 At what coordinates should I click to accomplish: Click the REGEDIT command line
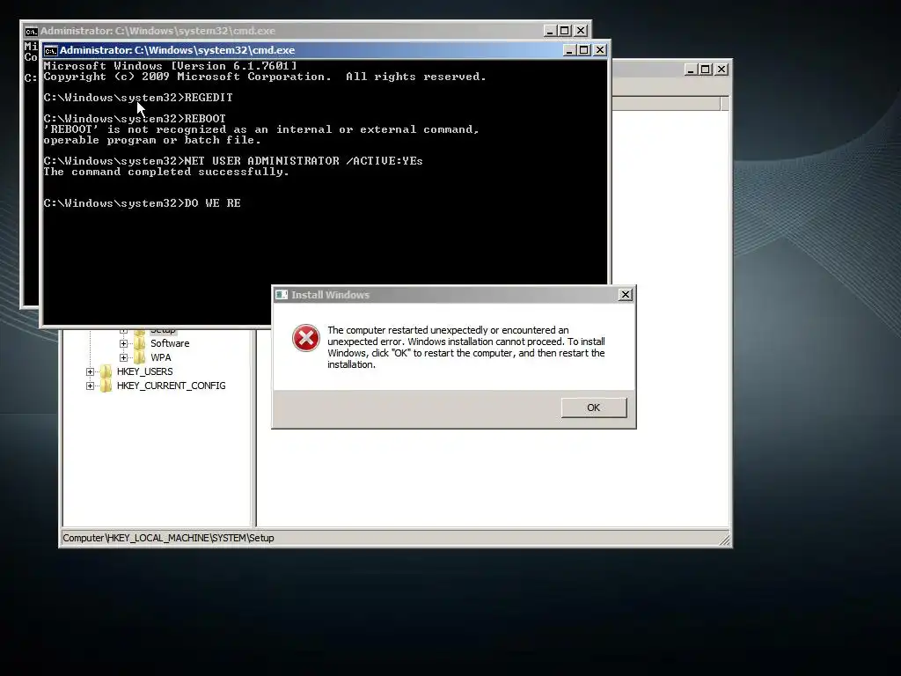coord(138,98)
